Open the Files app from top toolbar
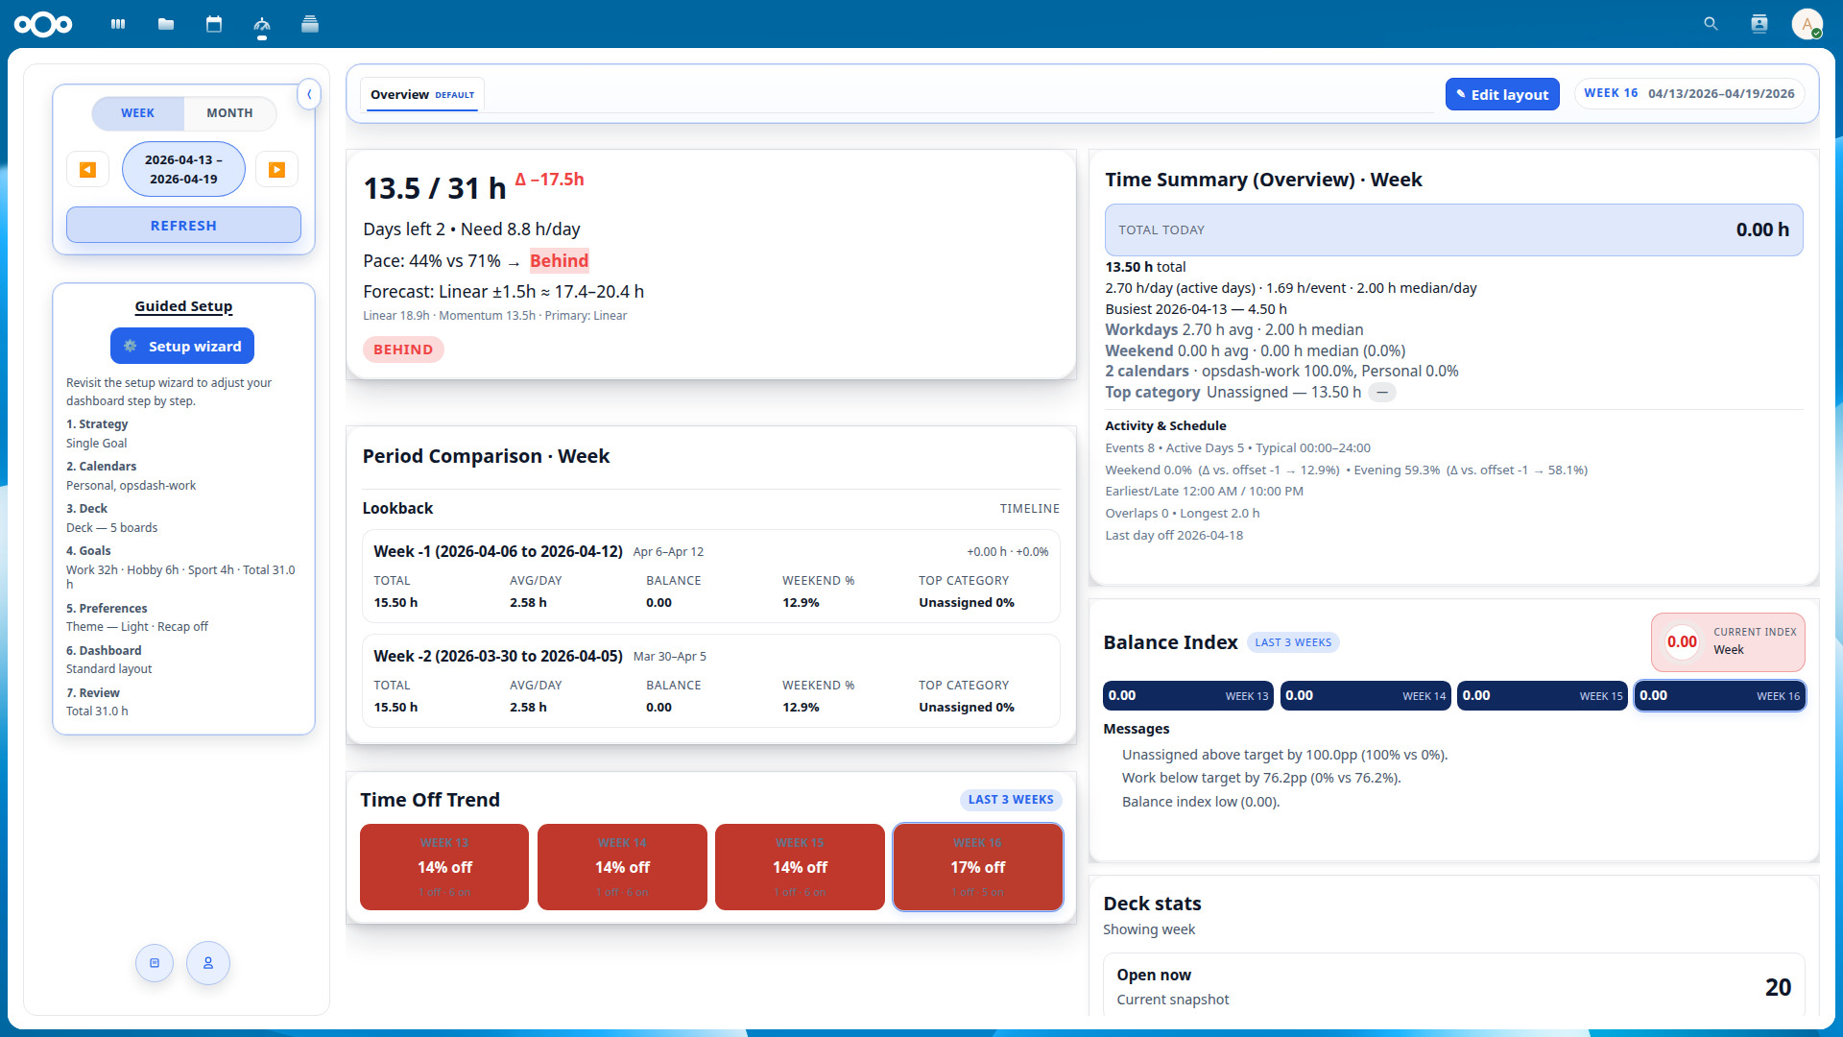 point(165,24)
